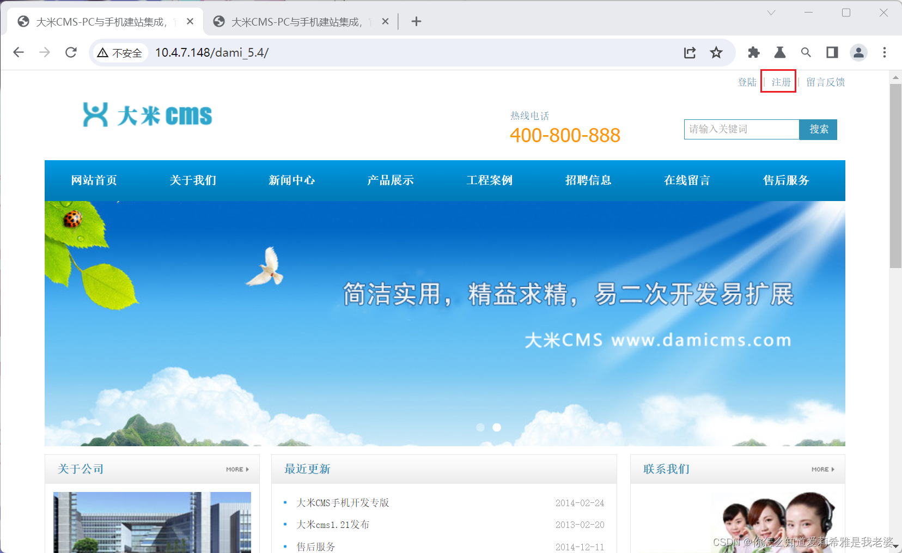Open the tab search chevron dropdown
Image resolution: width=902 pixels, height=553 pixels.
[771, 13]
